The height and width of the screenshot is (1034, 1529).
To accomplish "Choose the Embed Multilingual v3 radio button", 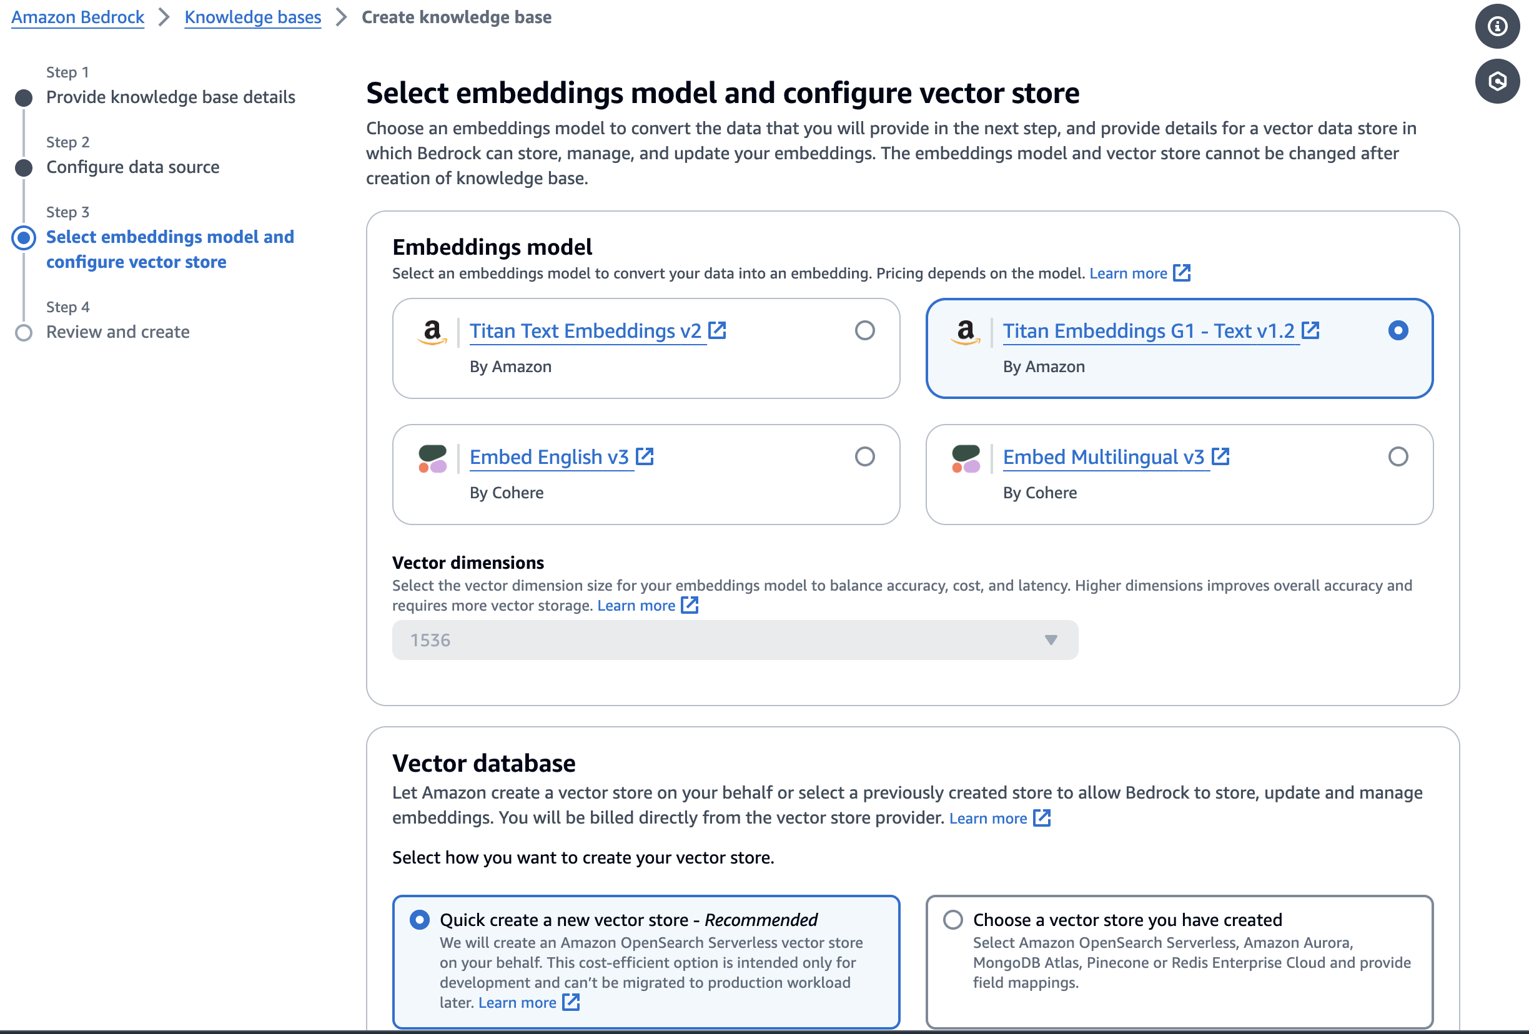I will click(1397, 456).
